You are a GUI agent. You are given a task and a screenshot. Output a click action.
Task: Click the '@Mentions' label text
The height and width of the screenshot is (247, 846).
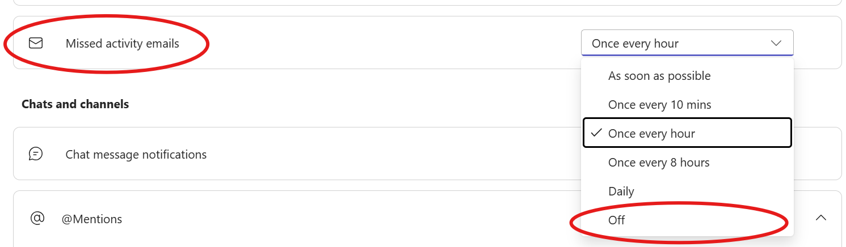click(x=91, y=219)
